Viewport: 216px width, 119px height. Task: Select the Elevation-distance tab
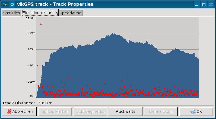(x=40, y=13)
